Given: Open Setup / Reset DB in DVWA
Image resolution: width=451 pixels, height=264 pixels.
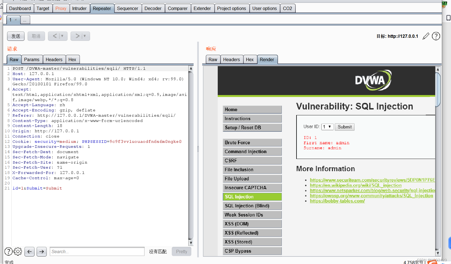Looking at the screenshot, I should 252,128.
